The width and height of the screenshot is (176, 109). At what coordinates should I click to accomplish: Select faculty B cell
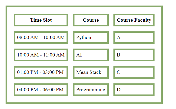[134, 55]
